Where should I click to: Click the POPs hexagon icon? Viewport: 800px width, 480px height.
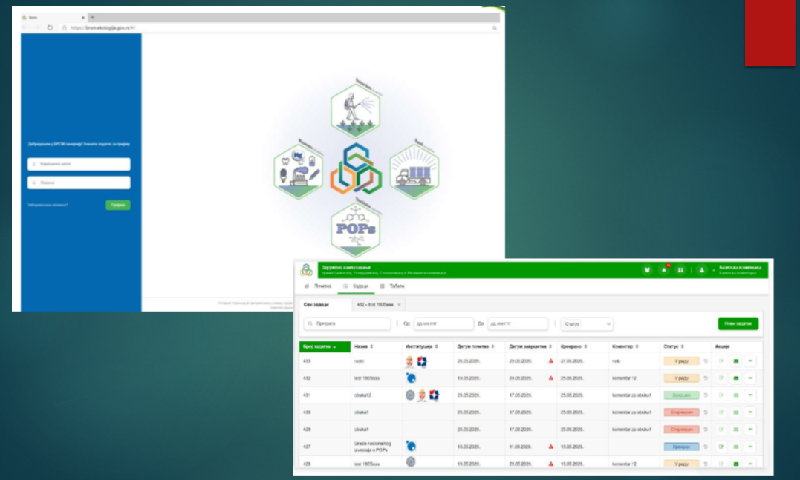[354, 228]
